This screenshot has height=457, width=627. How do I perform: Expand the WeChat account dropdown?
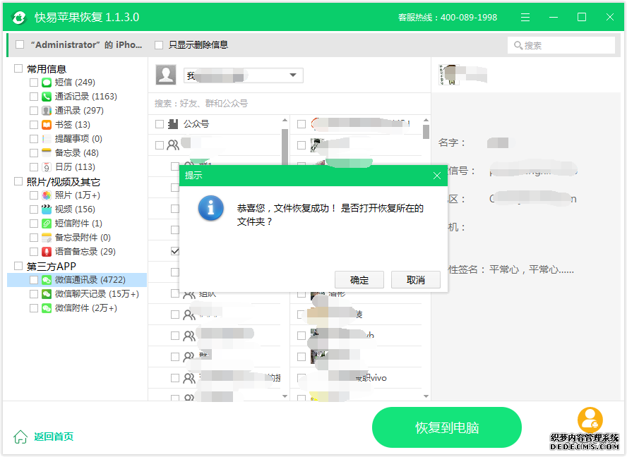[293, 75]
